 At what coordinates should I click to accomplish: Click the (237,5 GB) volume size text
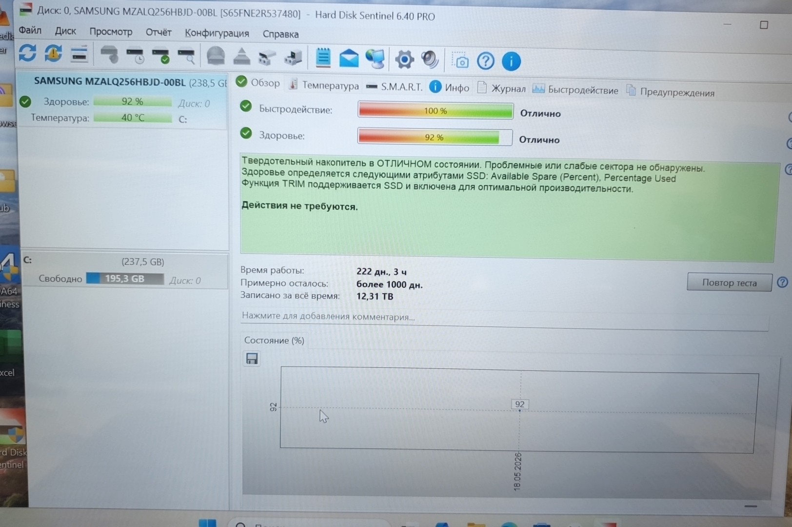click(x=143, y=262)
